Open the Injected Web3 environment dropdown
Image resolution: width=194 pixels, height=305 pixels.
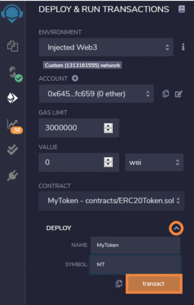(x=106, y=47)
